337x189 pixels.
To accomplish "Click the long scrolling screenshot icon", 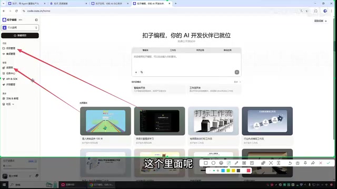I will coord(279,163).
